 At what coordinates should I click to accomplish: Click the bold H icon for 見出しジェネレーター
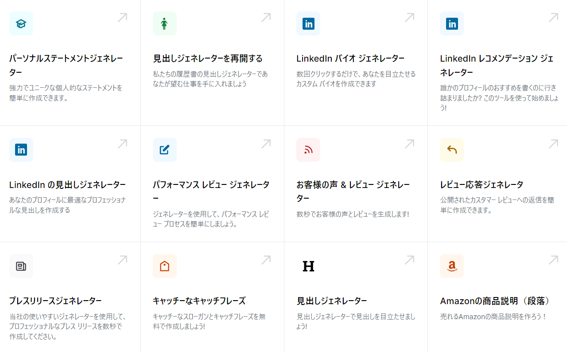coord(308,266)
